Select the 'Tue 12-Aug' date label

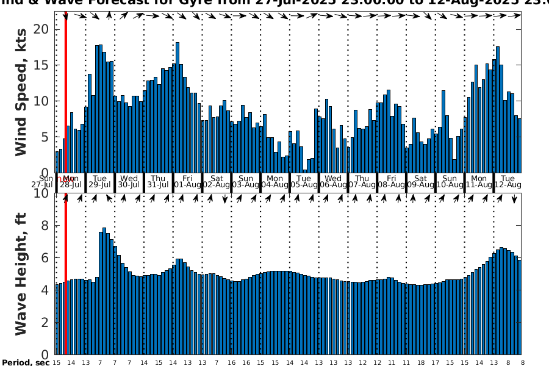[508, 182]
